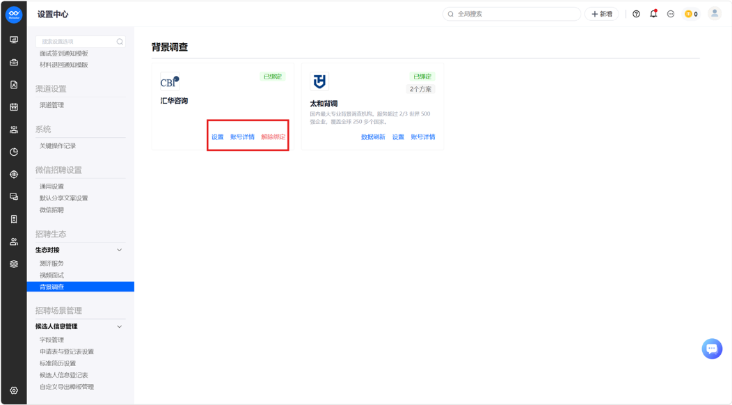Screen dimensions: 732x405
Task: Select 视频面试 in settings menu
Action: [51, 275]
